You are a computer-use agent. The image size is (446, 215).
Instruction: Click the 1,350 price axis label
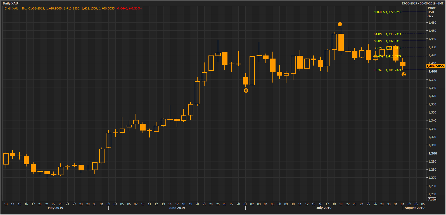pyautogui.click(x=432, y=112)
